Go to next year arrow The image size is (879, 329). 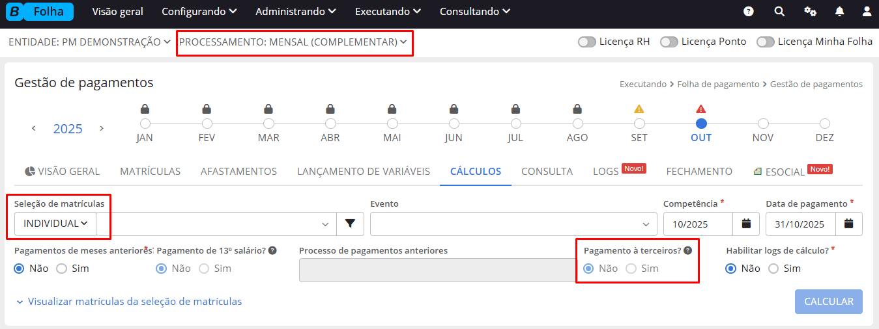pyautogui.click(x=102, y=128)
